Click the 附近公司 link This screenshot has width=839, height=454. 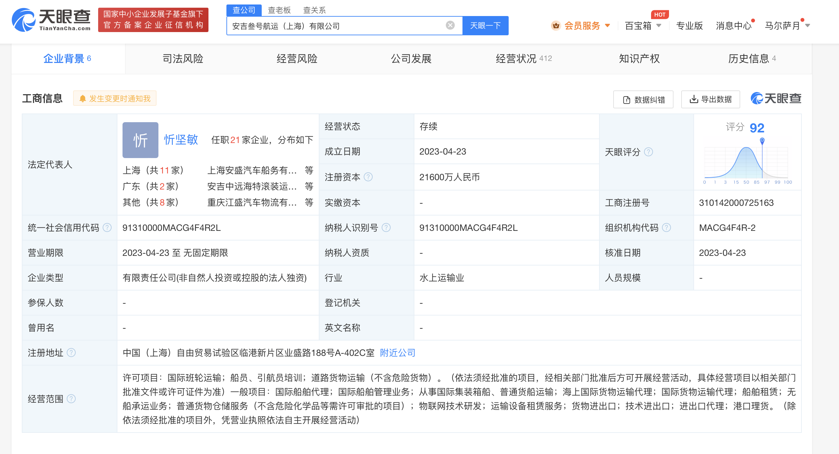click(x=397, y=353)
